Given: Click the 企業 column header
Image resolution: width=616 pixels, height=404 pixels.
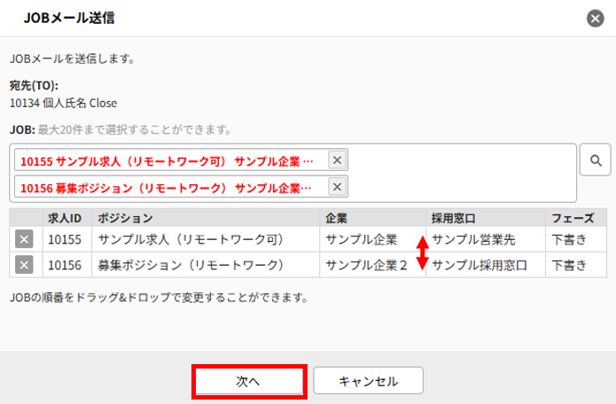Looking at the screenshot, I should [x=372, y=218].
